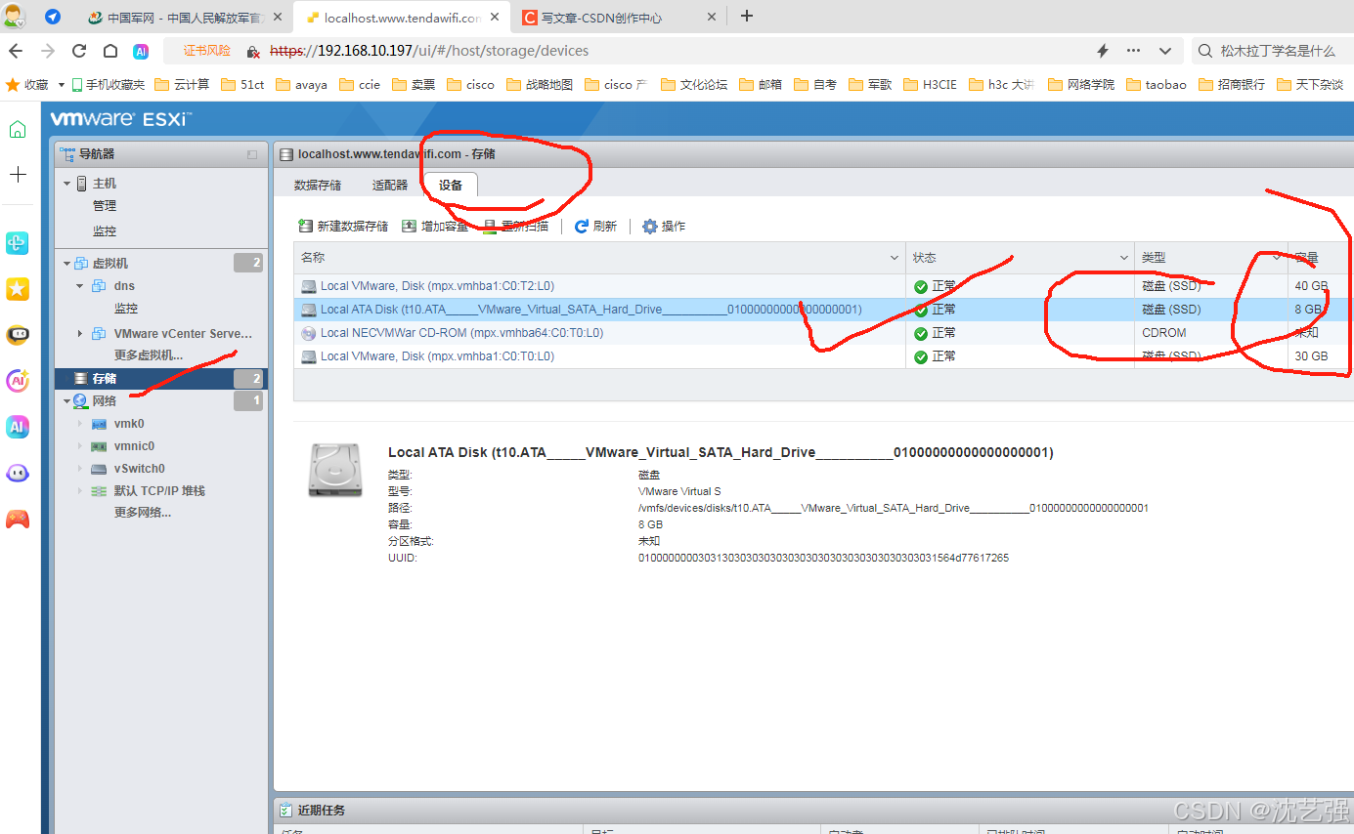The width and height of the screenshot is (1354, 834).
Task: Close the localhost.www.tendawifi.com browser tab
Action: tap(494, 18)
